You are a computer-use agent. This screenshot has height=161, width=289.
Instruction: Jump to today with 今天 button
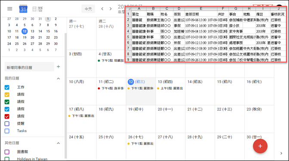(88, 9)
